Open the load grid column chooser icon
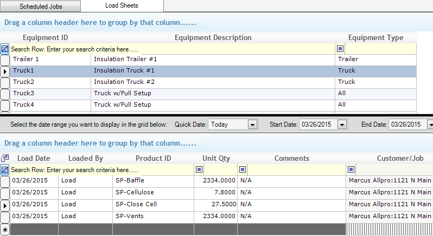The height and width of the screenshot is (236, 433). 5,158
